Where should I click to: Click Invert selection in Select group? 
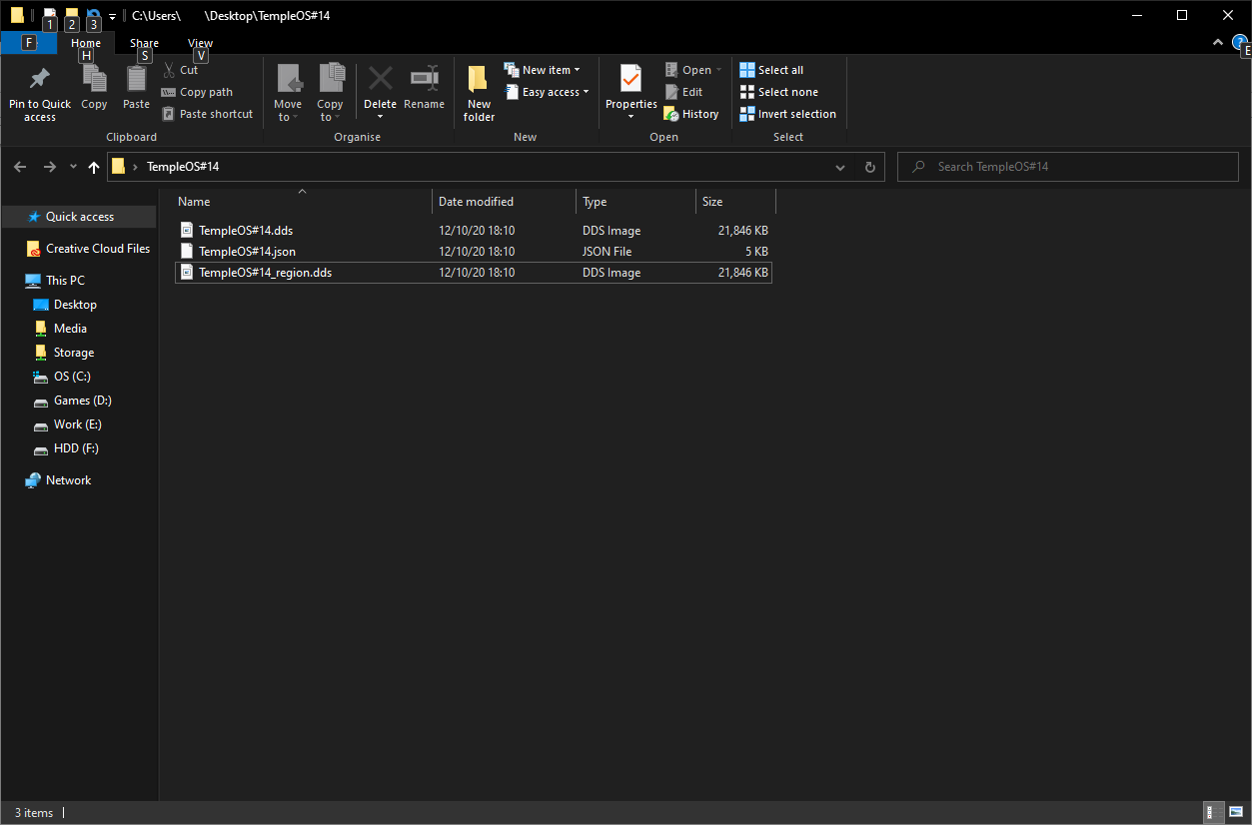point(787,114)
